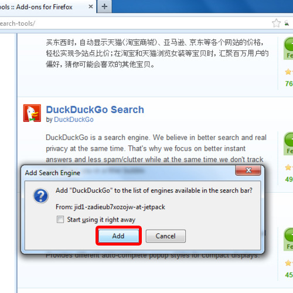The width and height of the screenshot is (293, 293).
Task: Close the Add Search Engine dialog
Action: [x=248, y=170]
